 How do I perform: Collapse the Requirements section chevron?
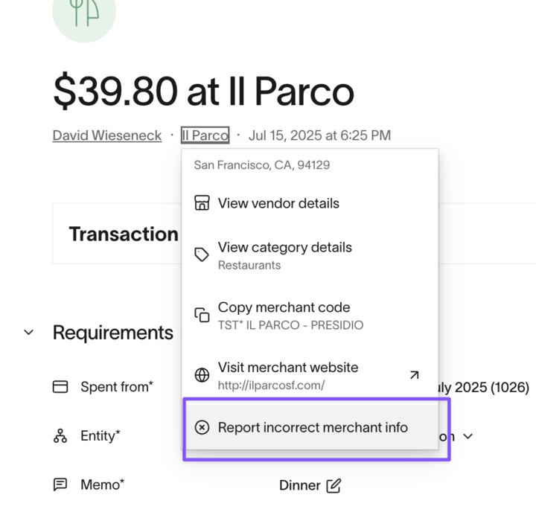point(29,332)
